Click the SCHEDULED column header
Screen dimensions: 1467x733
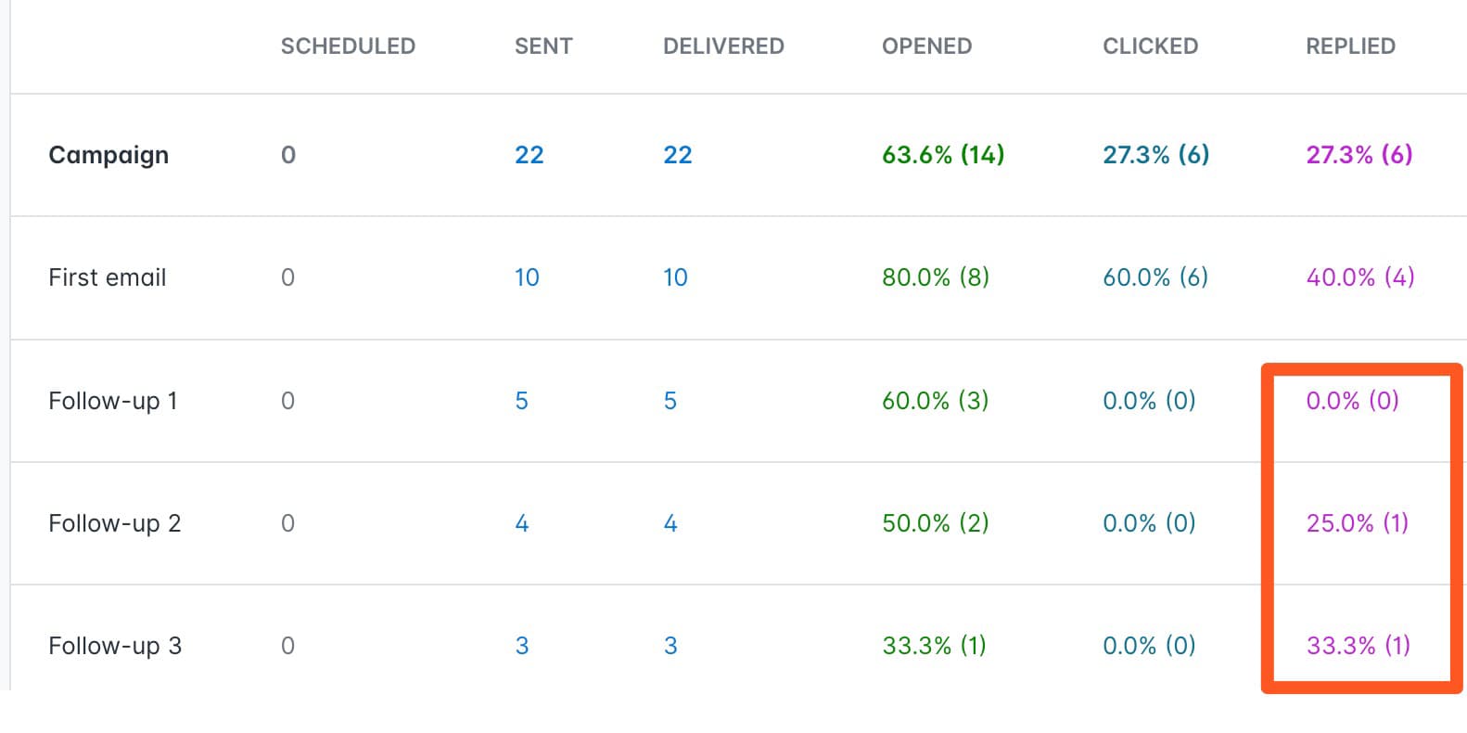pos(348,46)
